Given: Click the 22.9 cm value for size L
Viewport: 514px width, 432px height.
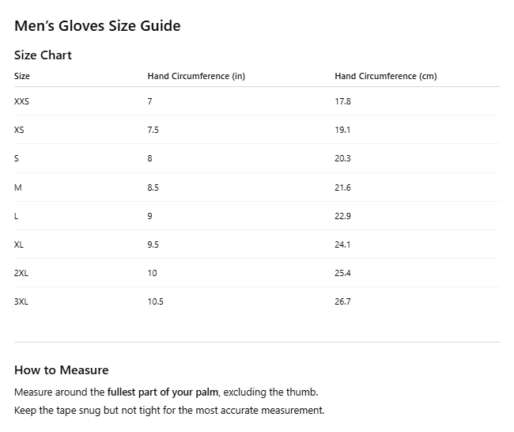Looking at the screenshot, I should click(342, 216).
